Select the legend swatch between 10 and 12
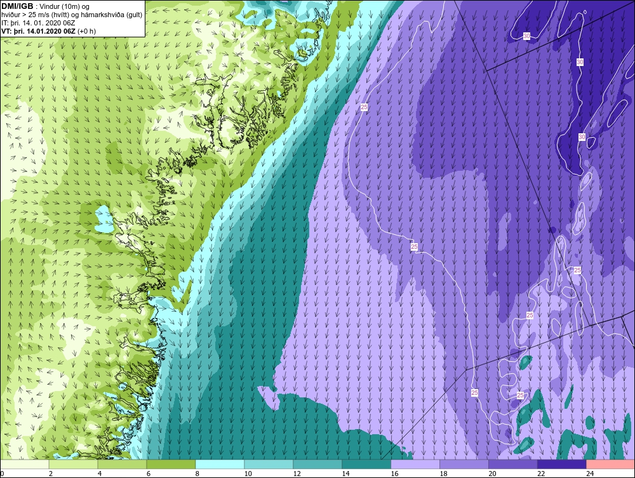 point(269,464)
